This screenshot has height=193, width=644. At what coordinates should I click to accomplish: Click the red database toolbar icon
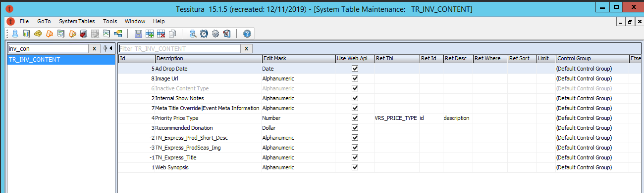pos(83,34)
